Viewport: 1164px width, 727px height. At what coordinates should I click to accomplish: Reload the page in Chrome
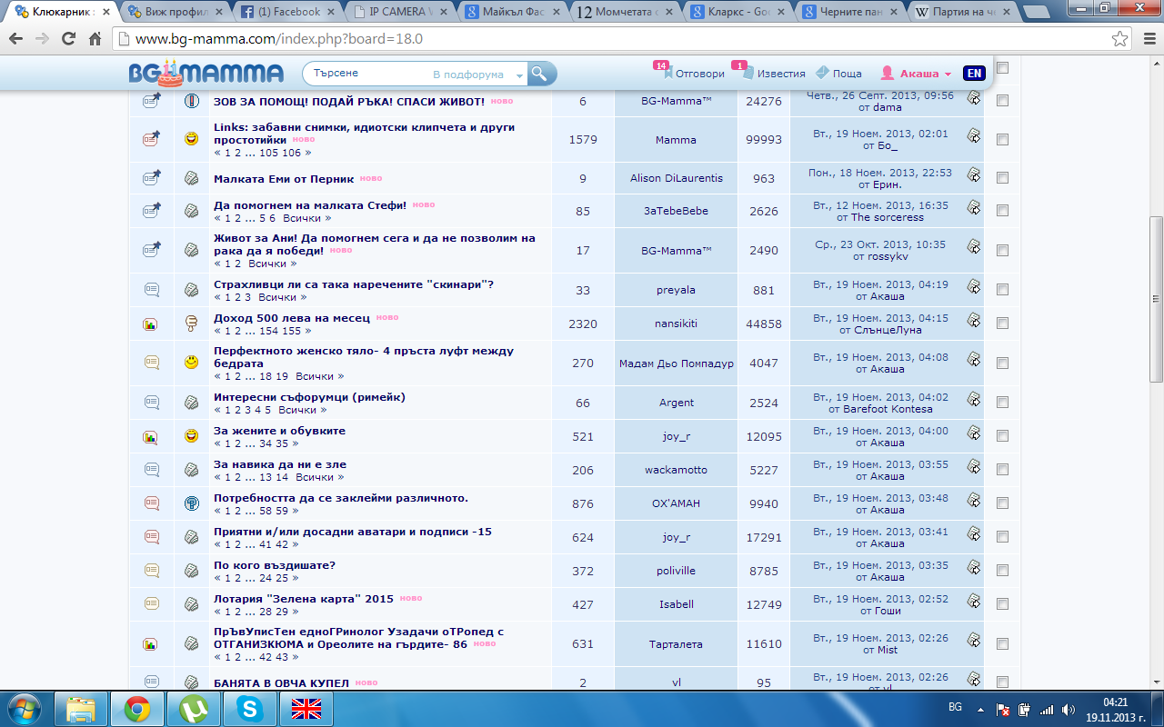pos(68,40)
